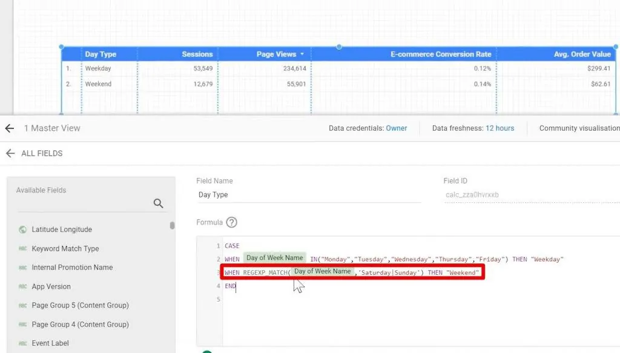
Task: Click back arrow beside 1 Master View
Action: pos(9,128)
